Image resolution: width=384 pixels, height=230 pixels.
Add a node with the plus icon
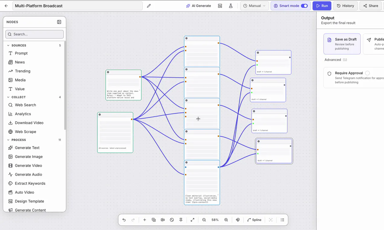[145, 220]
